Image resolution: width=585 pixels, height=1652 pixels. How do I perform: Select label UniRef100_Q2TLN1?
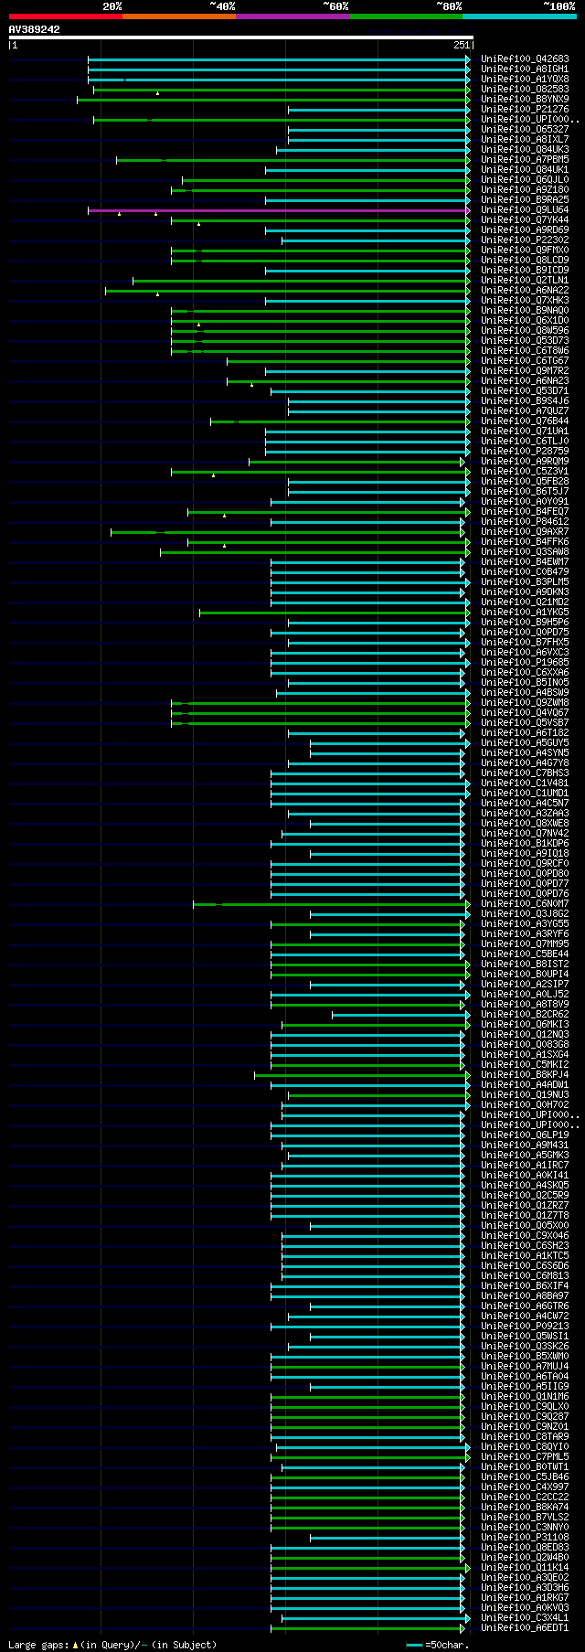point(525,281)
